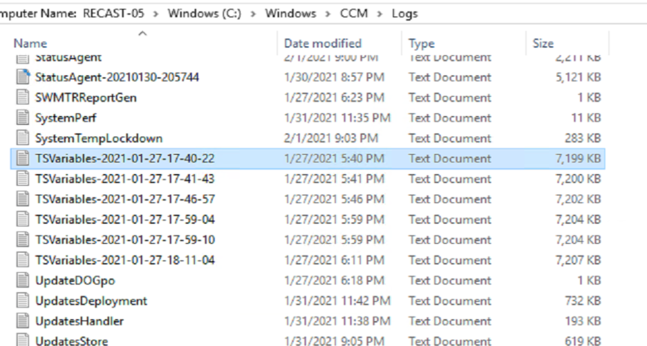This screenshot has height=346, width=647.
Task: Select the TSVariables-2021-01-27-18-11-04 file name
Action: coord(125,260)
